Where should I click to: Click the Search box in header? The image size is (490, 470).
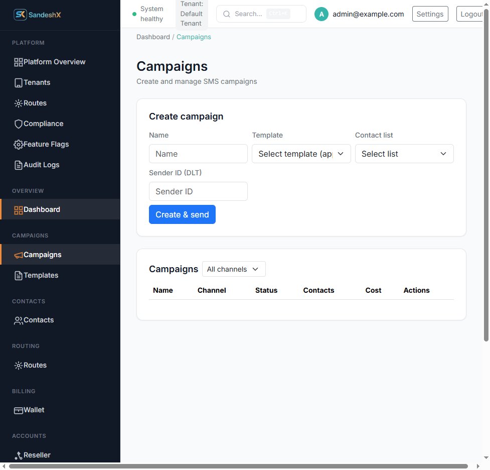[x=261, y=14]
